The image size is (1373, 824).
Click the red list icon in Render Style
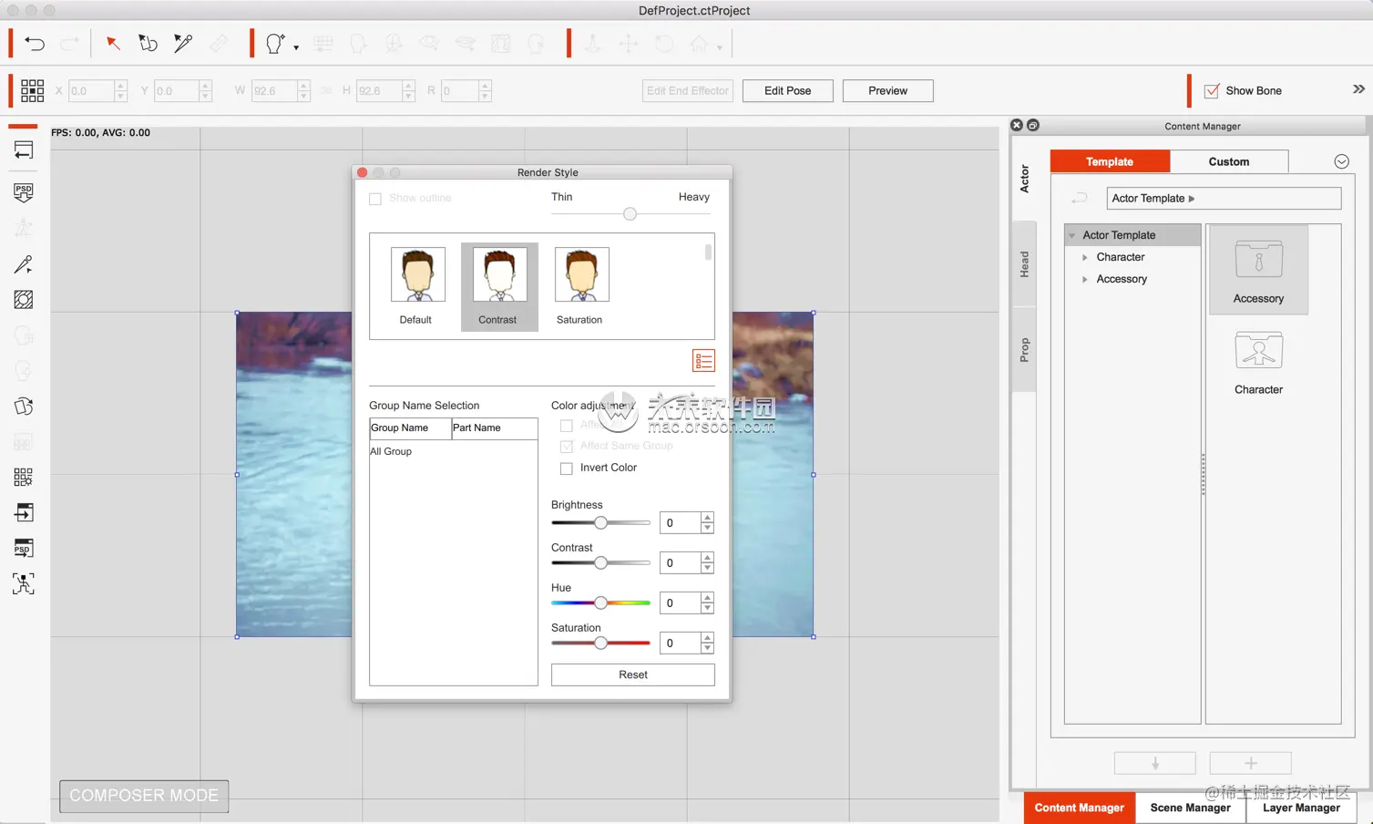click(703, 361)
